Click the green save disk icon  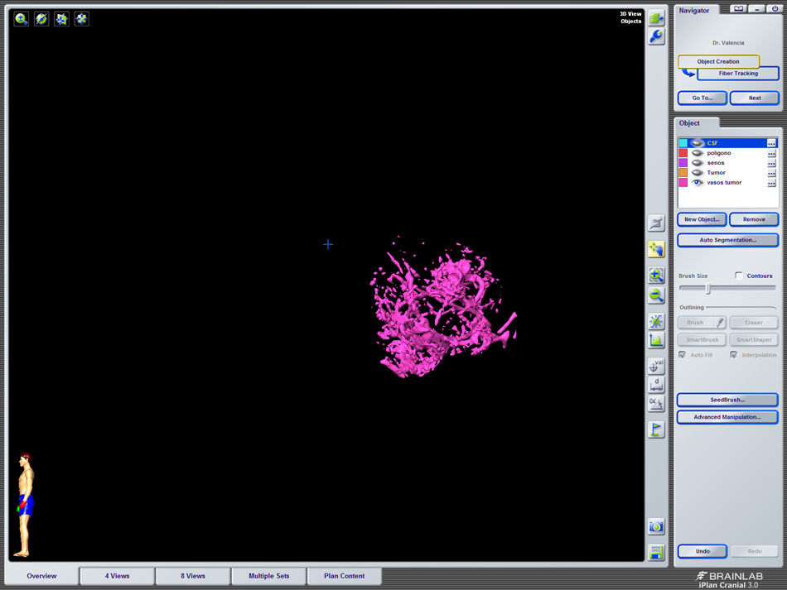[x=656, y=553]
